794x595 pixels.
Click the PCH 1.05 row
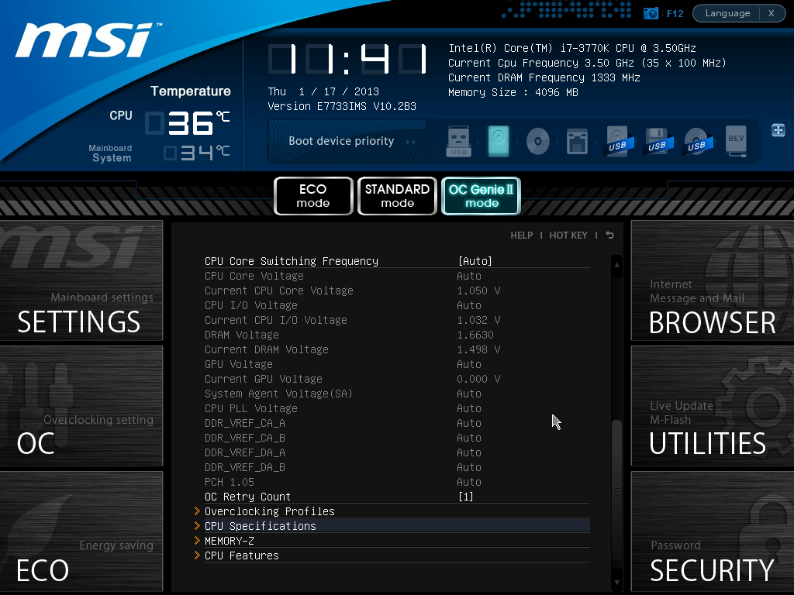397,482
